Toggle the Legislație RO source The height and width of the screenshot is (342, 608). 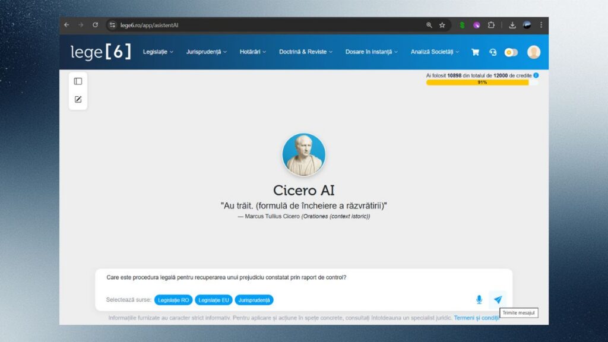coord(173,300)
